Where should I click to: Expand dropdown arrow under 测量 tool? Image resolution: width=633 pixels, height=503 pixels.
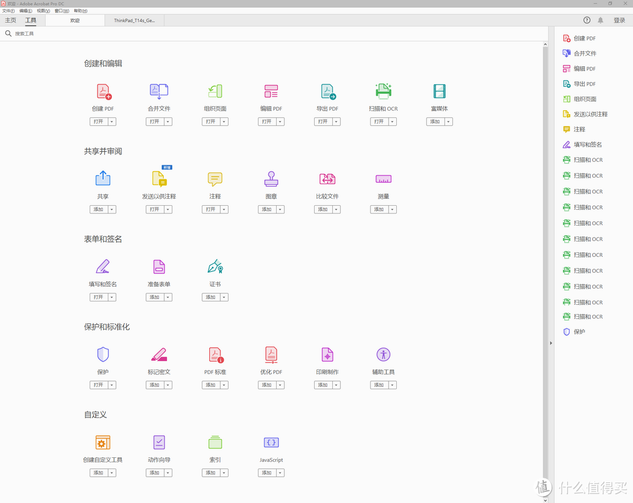tap(392, 210)
